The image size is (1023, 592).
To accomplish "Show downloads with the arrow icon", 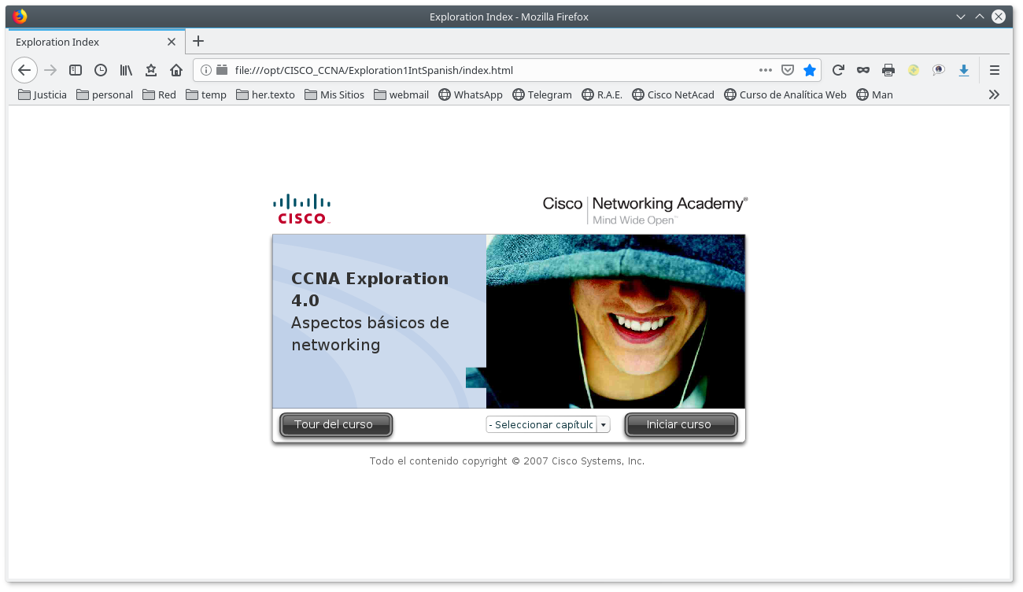I will click(963, 70).
